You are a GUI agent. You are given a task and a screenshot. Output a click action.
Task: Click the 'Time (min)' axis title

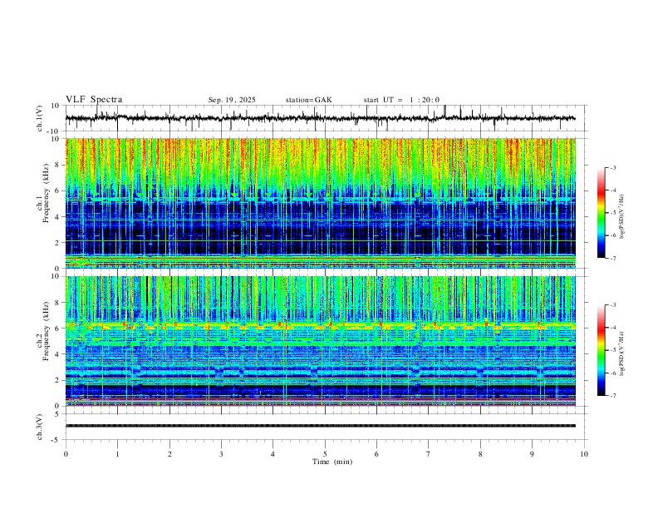(x=332, y=462)
